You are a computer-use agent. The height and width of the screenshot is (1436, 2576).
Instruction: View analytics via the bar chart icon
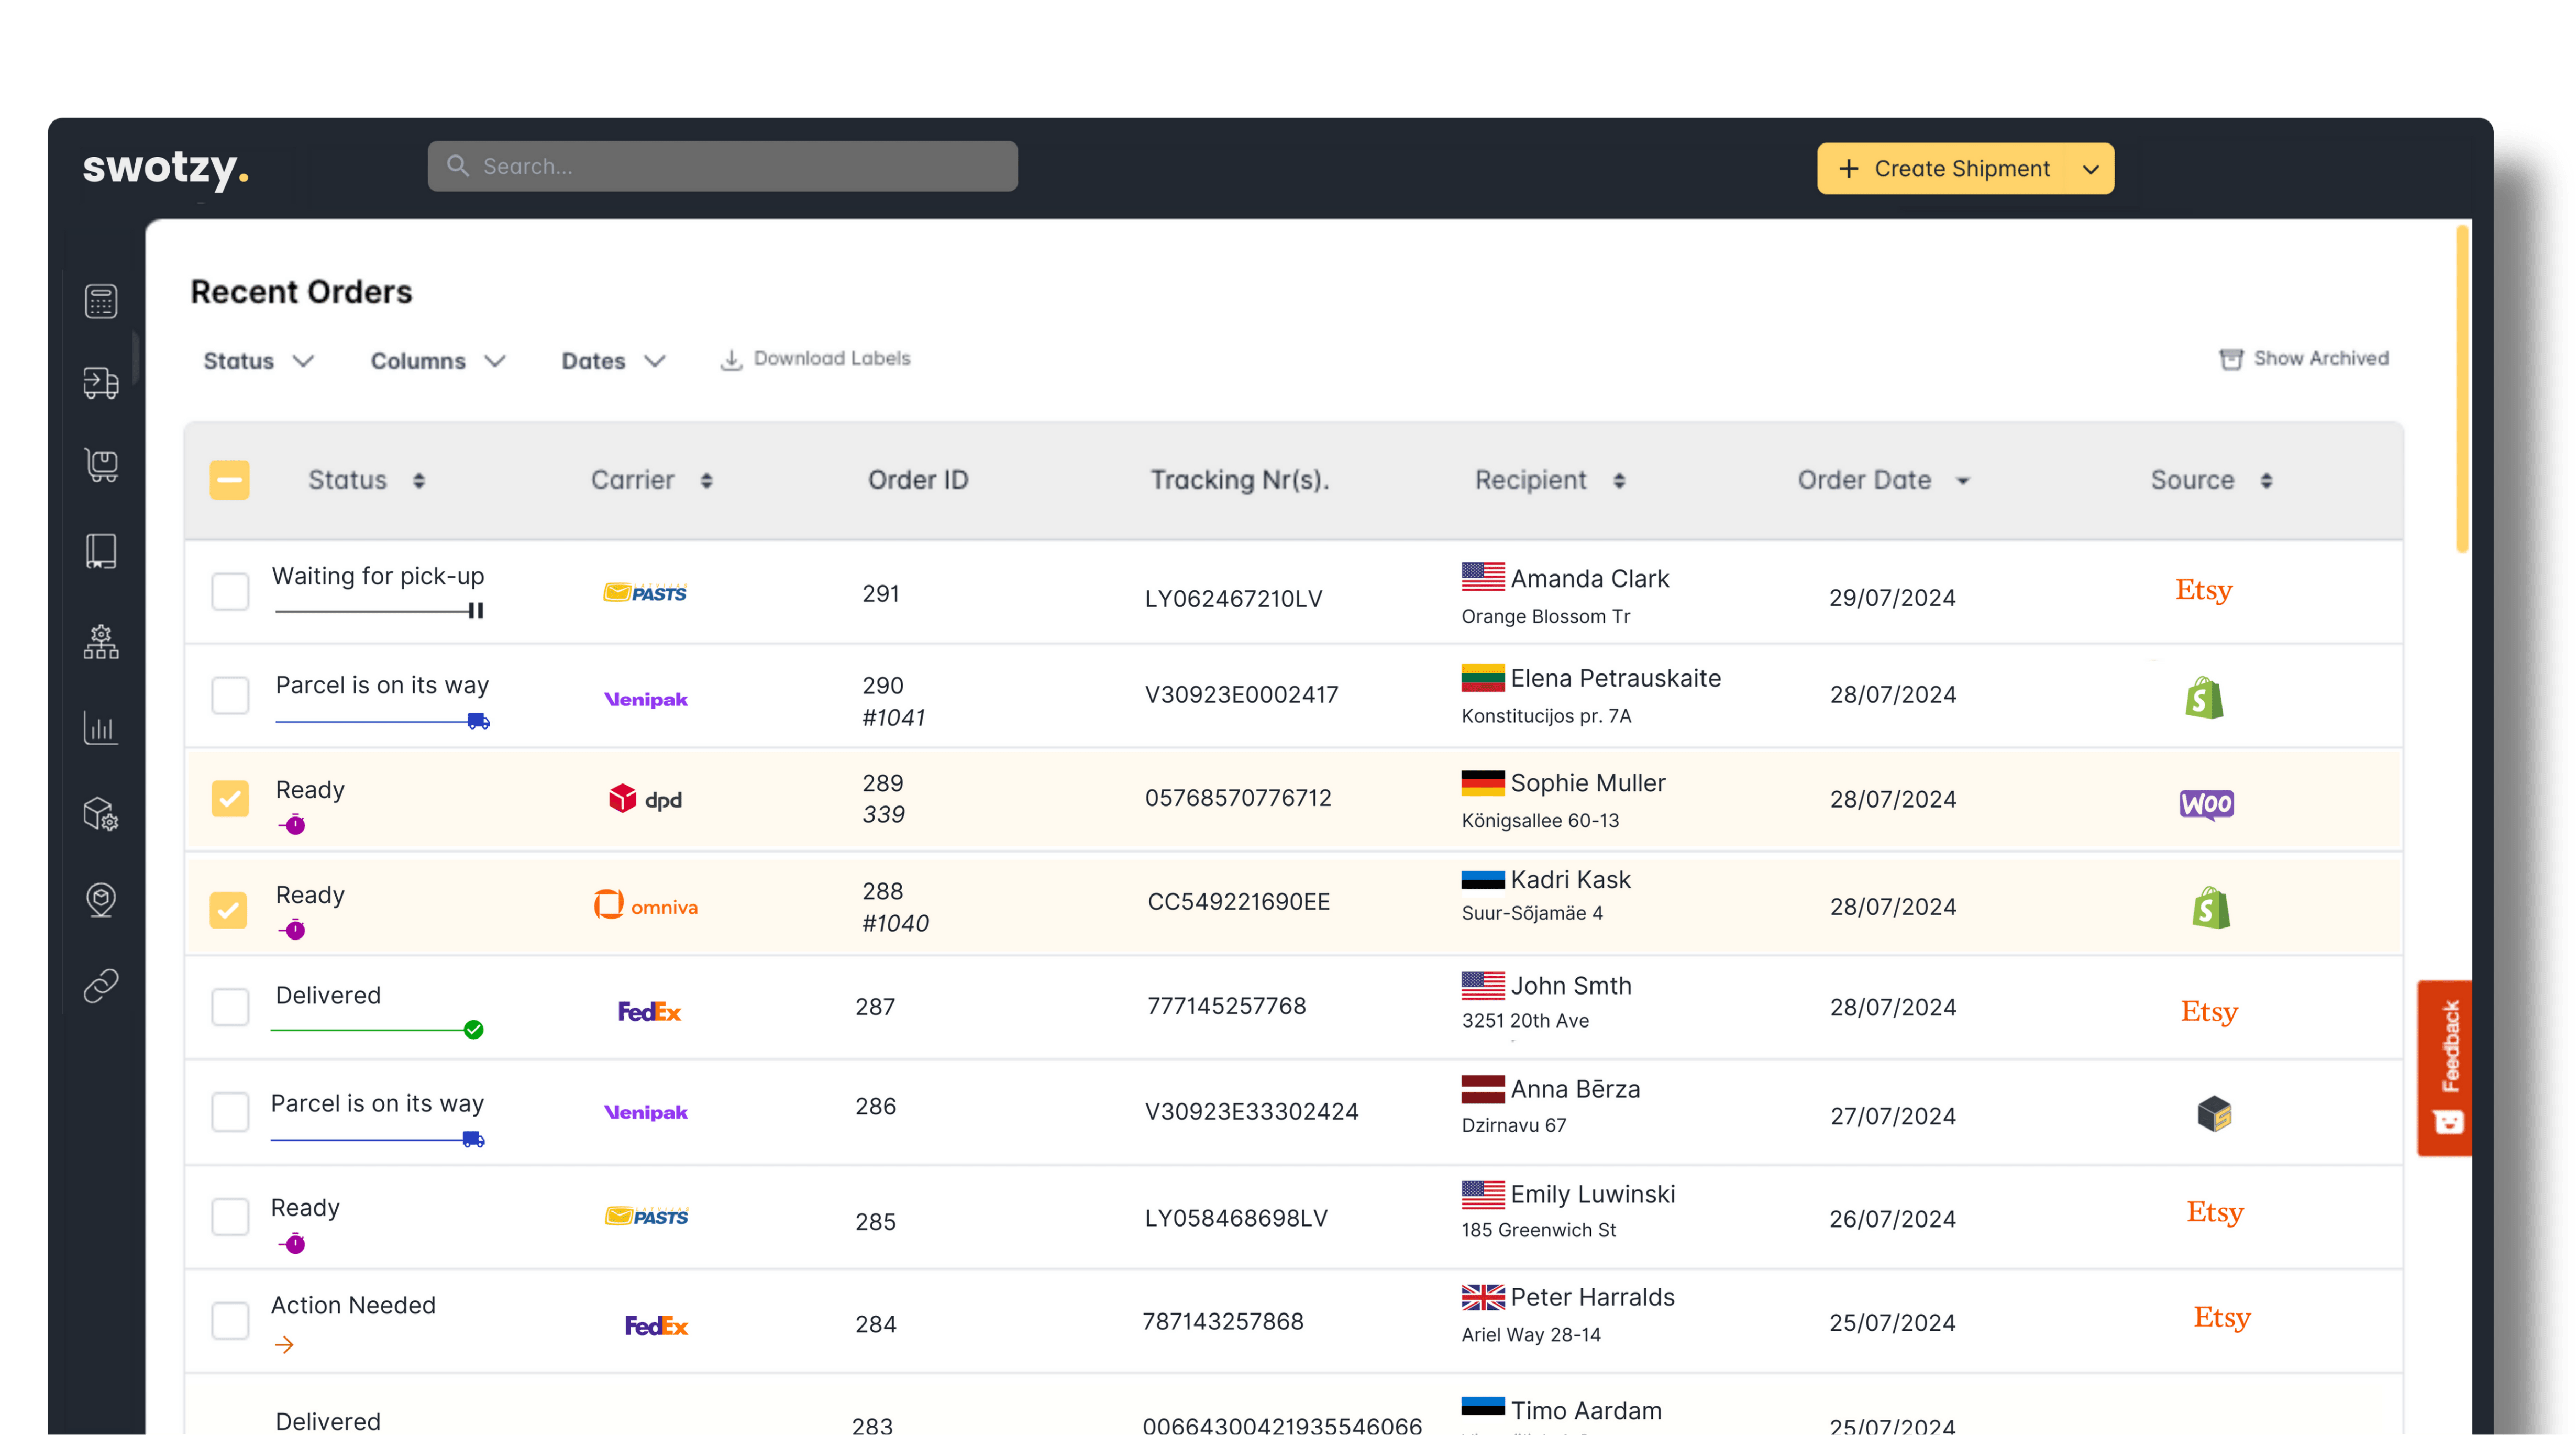[x=100, y=728]
